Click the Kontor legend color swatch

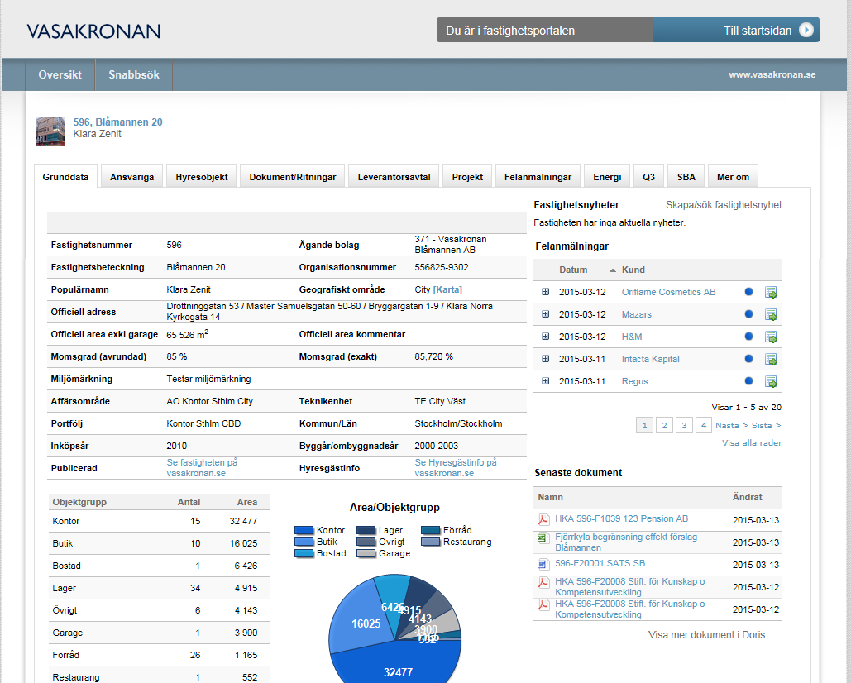pyautogui.click(x=304, y=530)
